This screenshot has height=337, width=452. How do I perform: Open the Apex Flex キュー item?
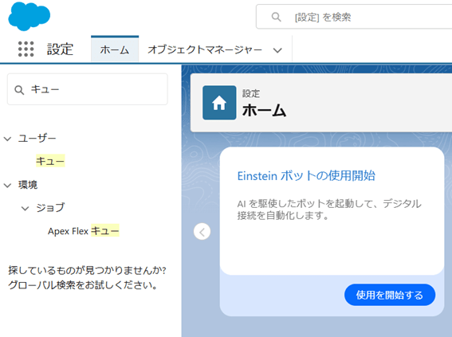(x=84, y=231)
